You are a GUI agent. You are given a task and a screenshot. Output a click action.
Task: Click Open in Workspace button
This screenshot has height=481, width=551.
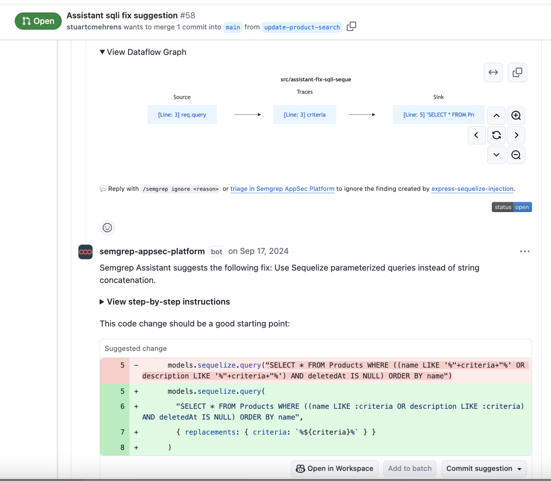coord(334,469)
